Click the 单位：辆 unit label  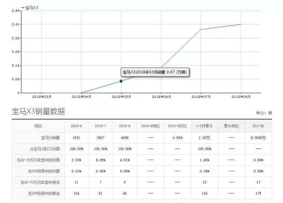264,113
